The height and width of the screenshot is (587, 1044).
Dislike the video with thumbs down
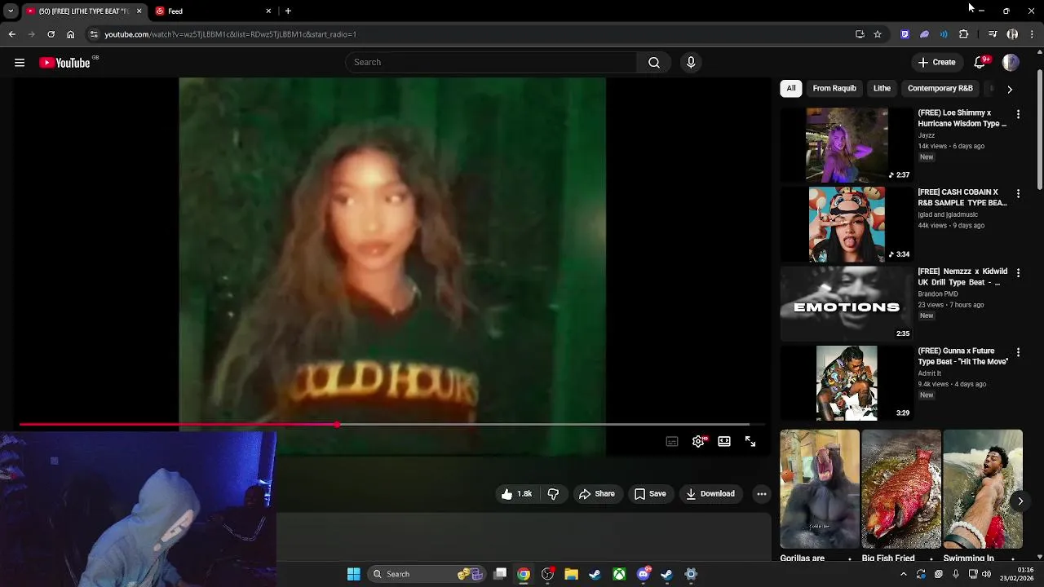point(553,494)
